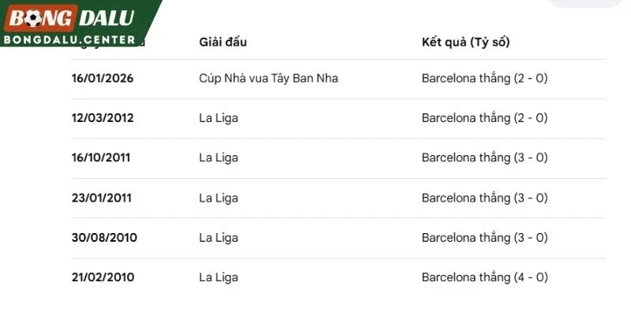
Task: Click the 12/03/2012 match date
Action: click(x=103, y=118)
